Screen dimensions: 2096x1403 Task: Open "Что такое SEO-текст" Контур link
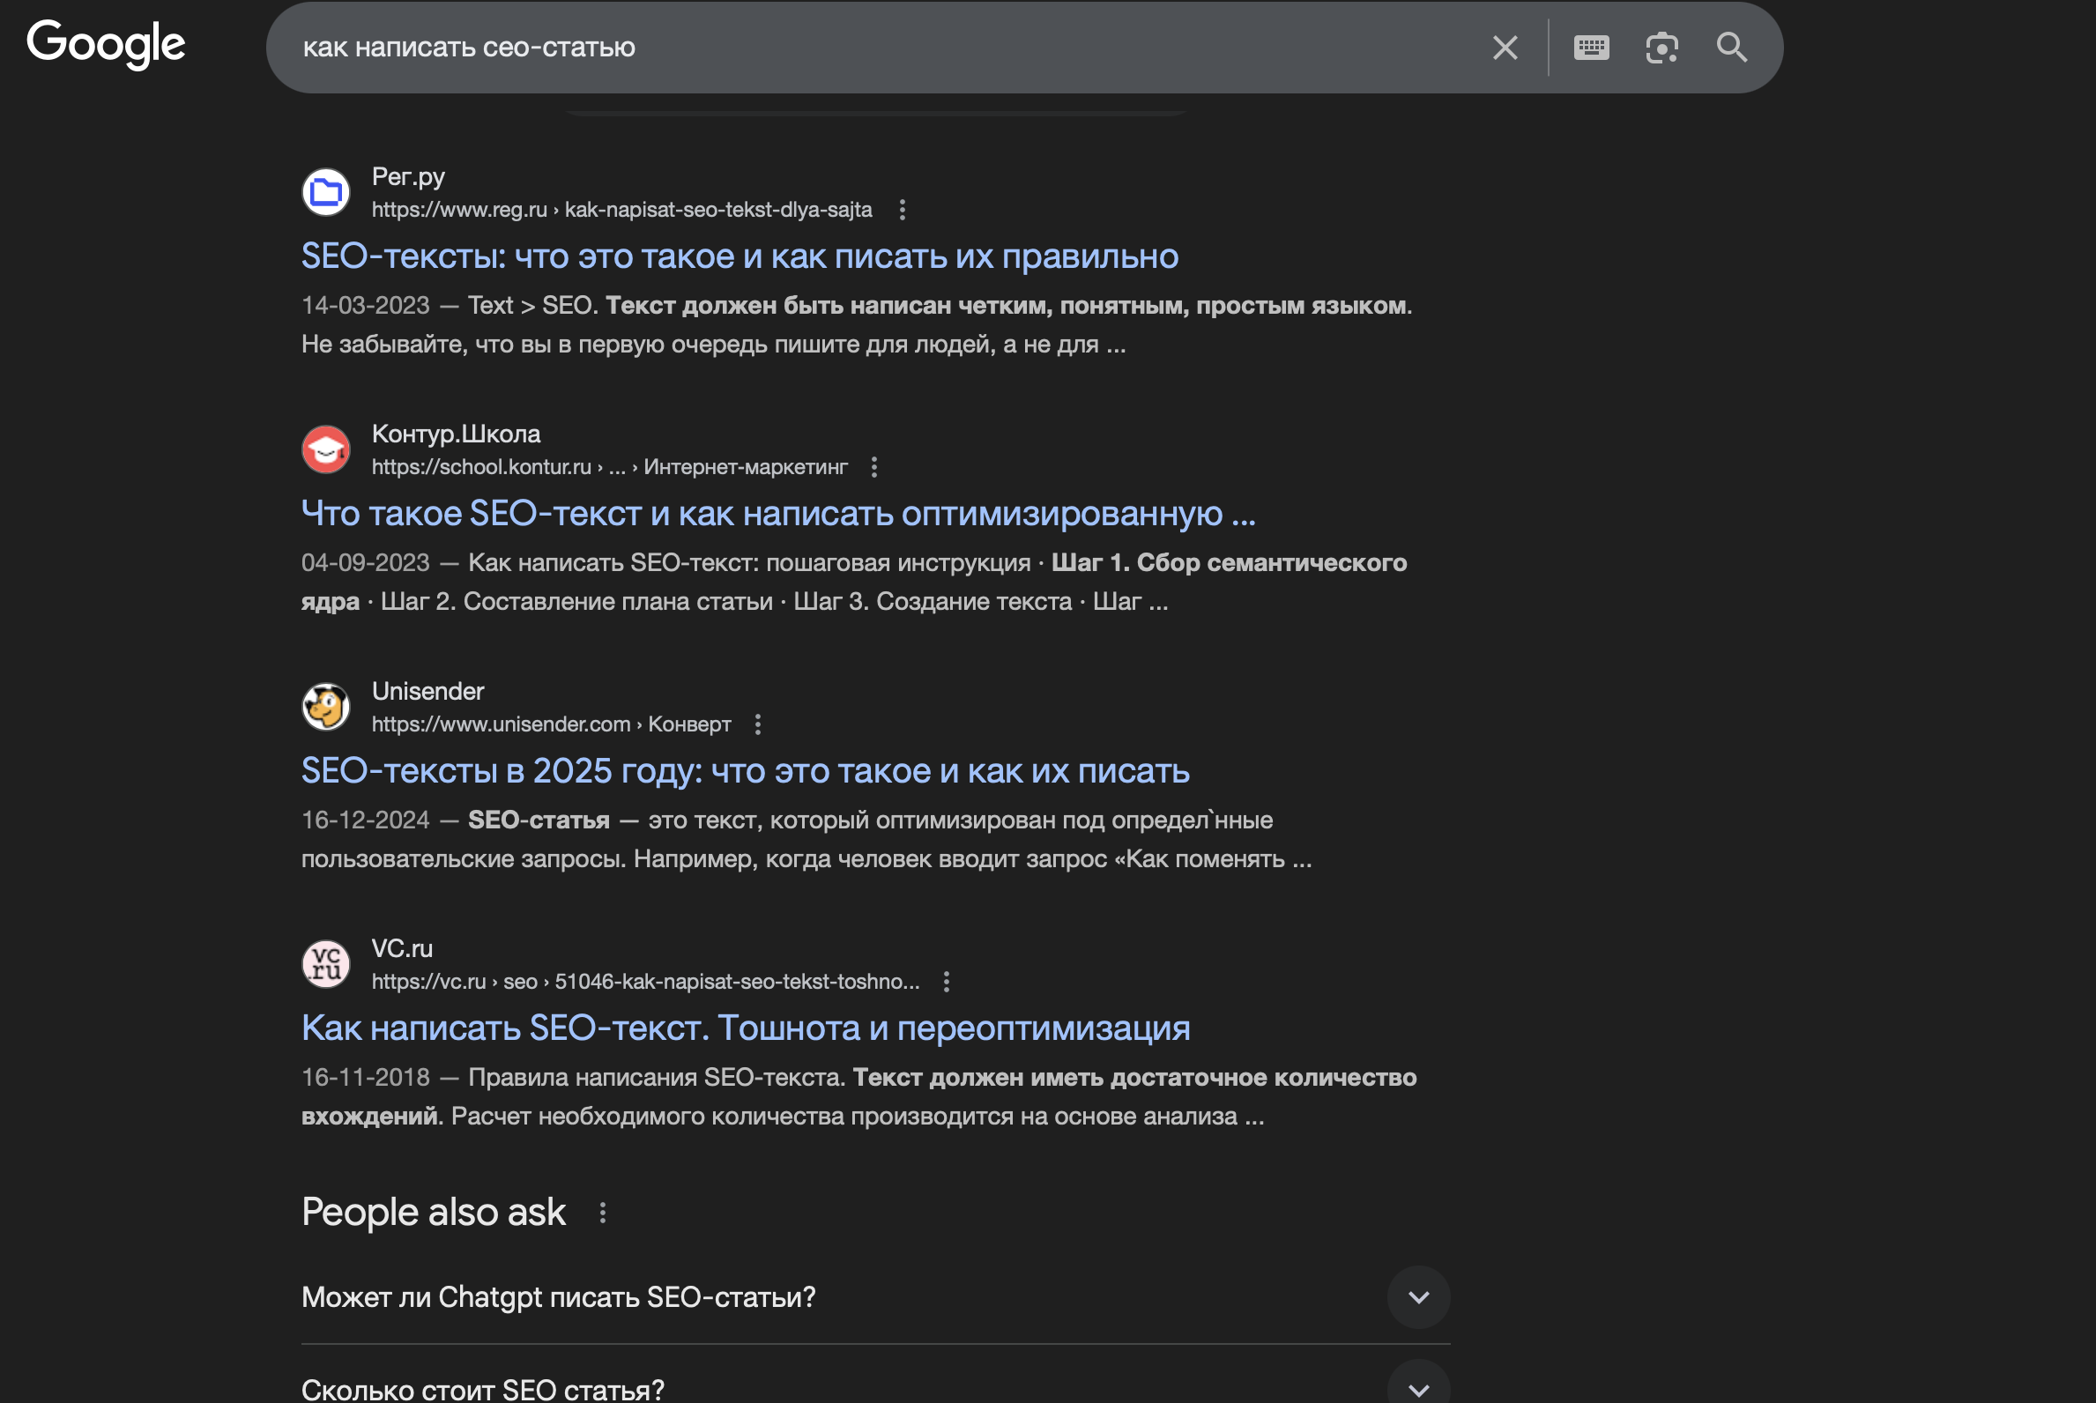coord(777,514)
